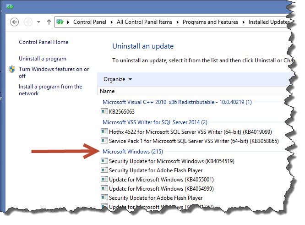The image size is (305, 225).
Task: Select KB2565063 update entry
Action: click(x=122, y=111)
